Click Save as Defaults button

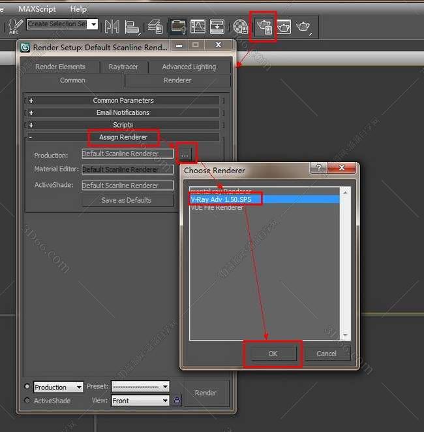click(128, 200)
